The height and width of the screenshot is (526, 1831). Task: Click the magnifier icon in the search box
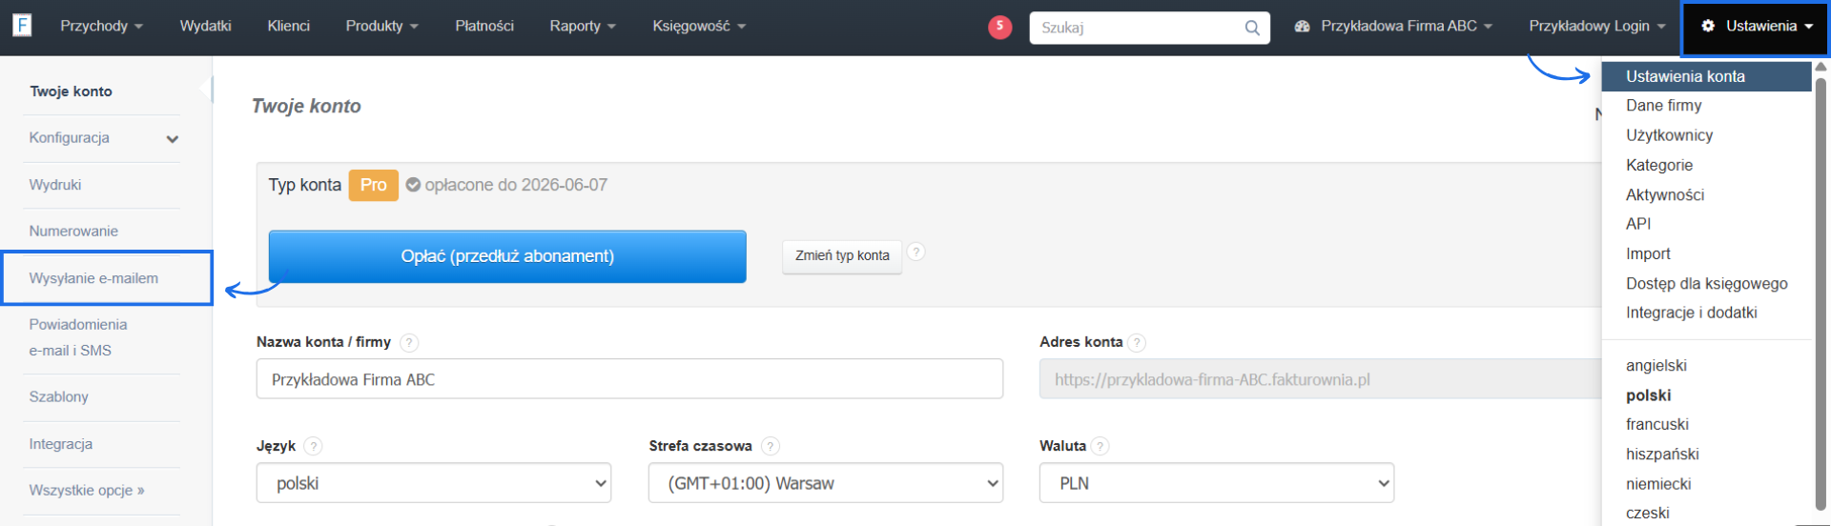coord(1252,28)
